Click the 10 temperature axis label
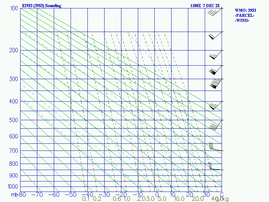 coord(173,195)
